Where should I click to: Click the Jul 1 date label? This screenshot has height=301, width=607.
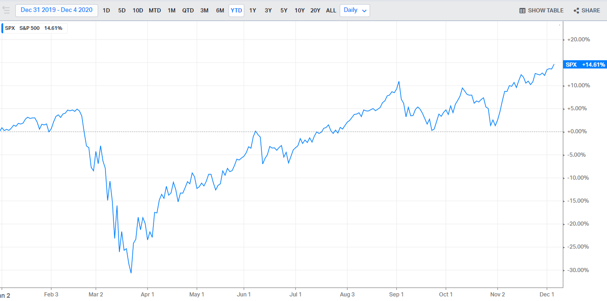click(295, 294)
